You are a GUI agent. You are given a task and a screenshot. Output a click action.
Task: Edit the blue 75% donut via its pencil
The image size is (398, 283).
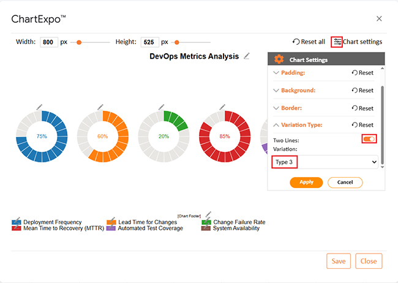click(40, 107)
